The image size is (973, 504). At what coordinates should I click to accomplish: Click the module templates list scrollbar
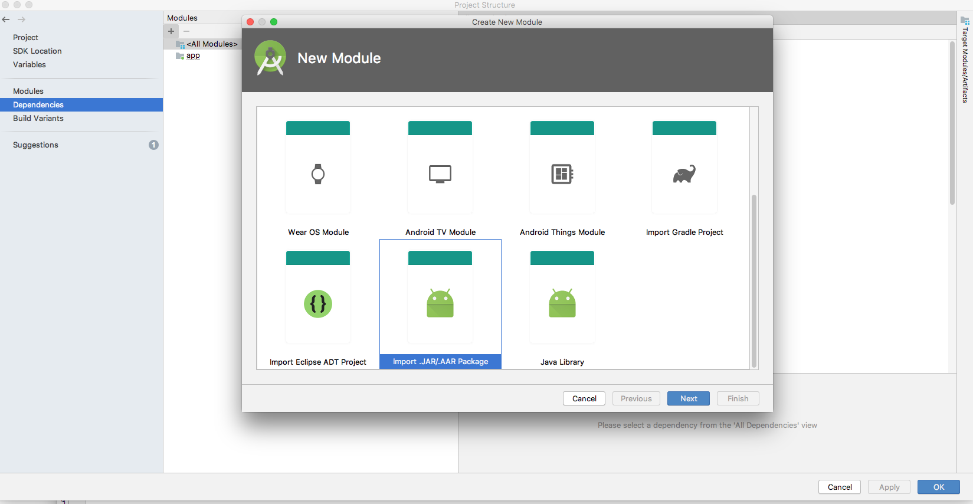[x=753, y=281]
